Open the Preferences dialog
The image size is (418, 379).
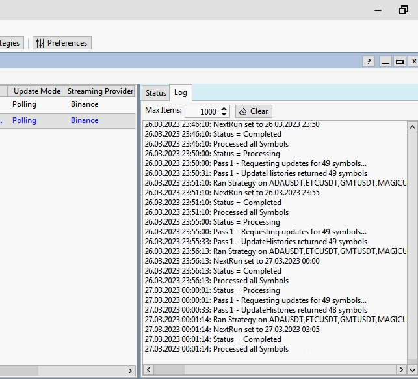point(62,43)
